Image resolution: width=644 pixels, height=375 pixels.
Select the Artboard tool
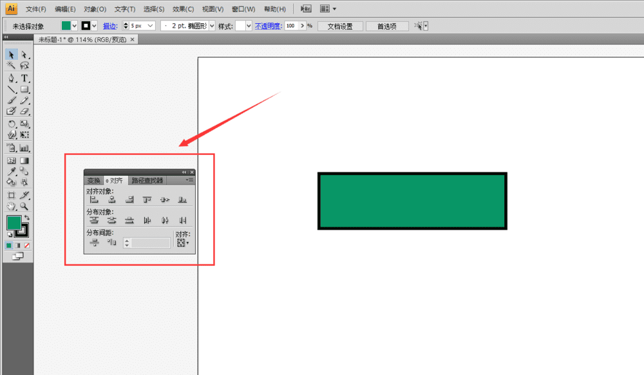click(x=12, y=196)
